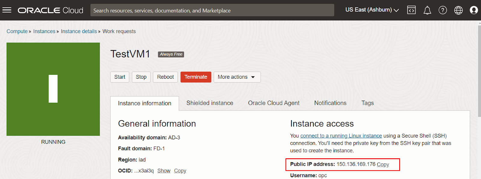Screen dimensions: 481x179
Task: Expand the More actions dropdown
Action: [237, 77]
